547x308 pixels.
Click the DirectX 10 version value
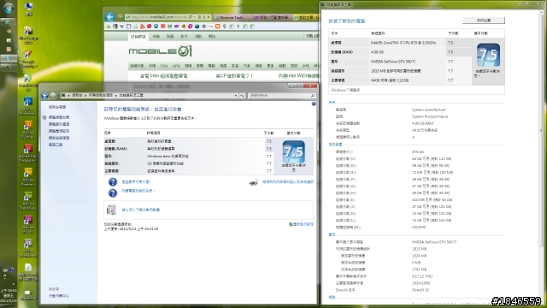pyautogui.click(x=421, y=290)
